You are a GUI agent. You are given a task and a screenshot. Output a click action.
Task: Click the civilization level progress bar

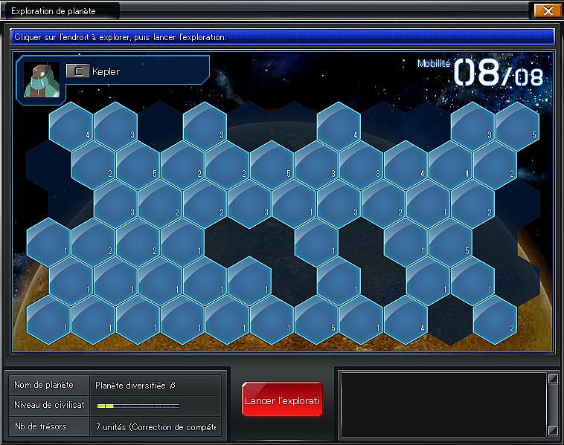coord(138,406)
